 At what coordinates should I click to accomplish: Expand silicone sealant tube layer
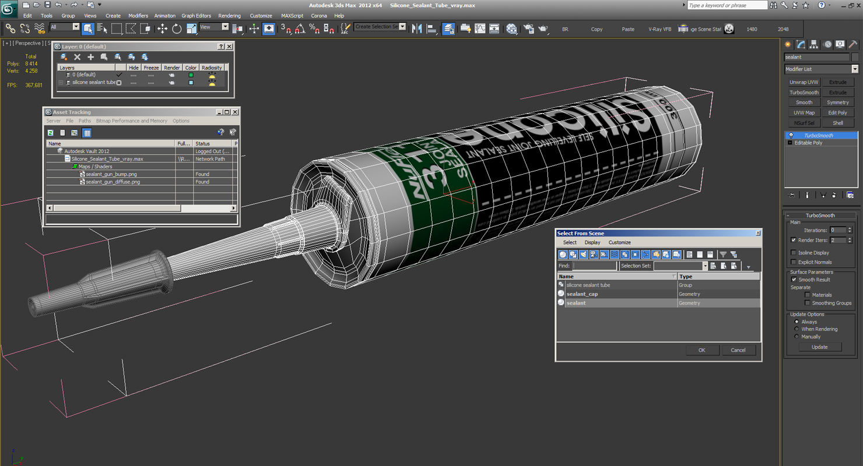(61, 83)
